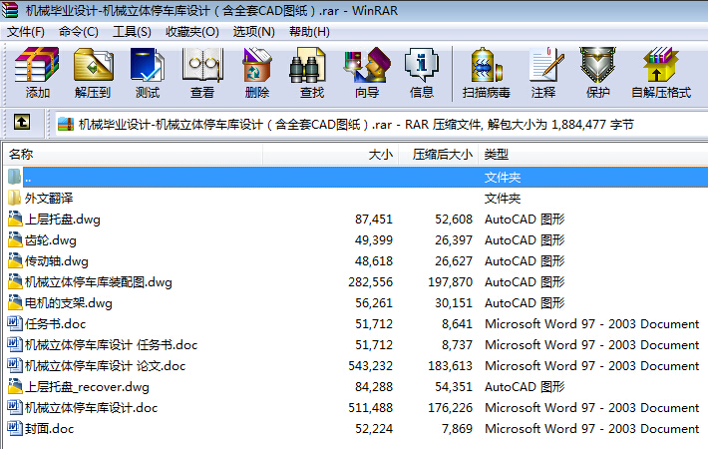Click the Word icon of 封面.doc
This screenshot has height=449, width=708.
(14, 428)
